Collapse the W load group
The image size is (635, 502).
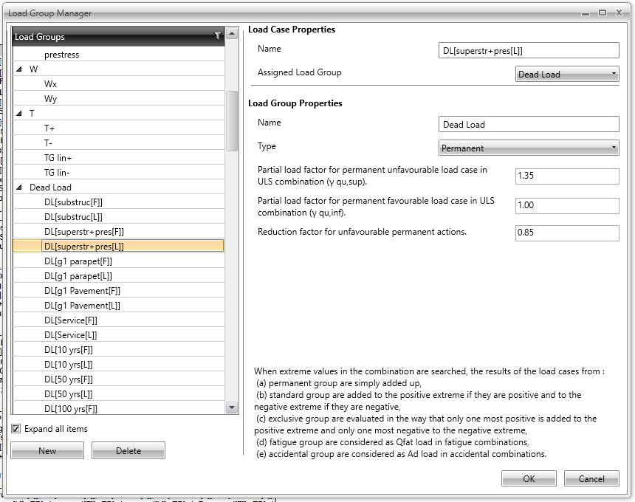tap(18, 69)
